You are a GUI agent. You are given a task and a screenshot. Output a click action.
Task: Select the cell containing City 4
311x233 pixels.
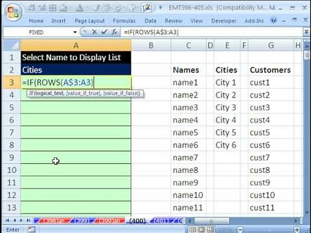coord(227,120)
